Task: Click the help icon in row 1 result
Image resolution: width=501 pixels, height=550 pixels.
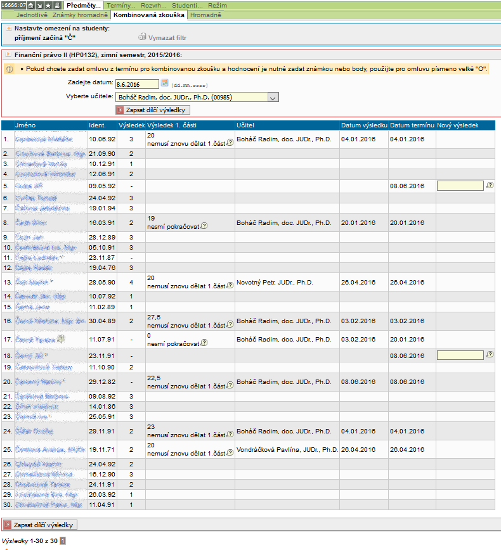Action: pos(230,143)
